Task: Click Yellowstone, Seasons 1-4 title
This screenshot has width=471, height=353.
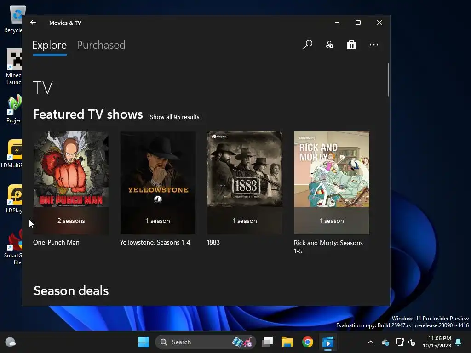Action: click(x=155, y=242)
